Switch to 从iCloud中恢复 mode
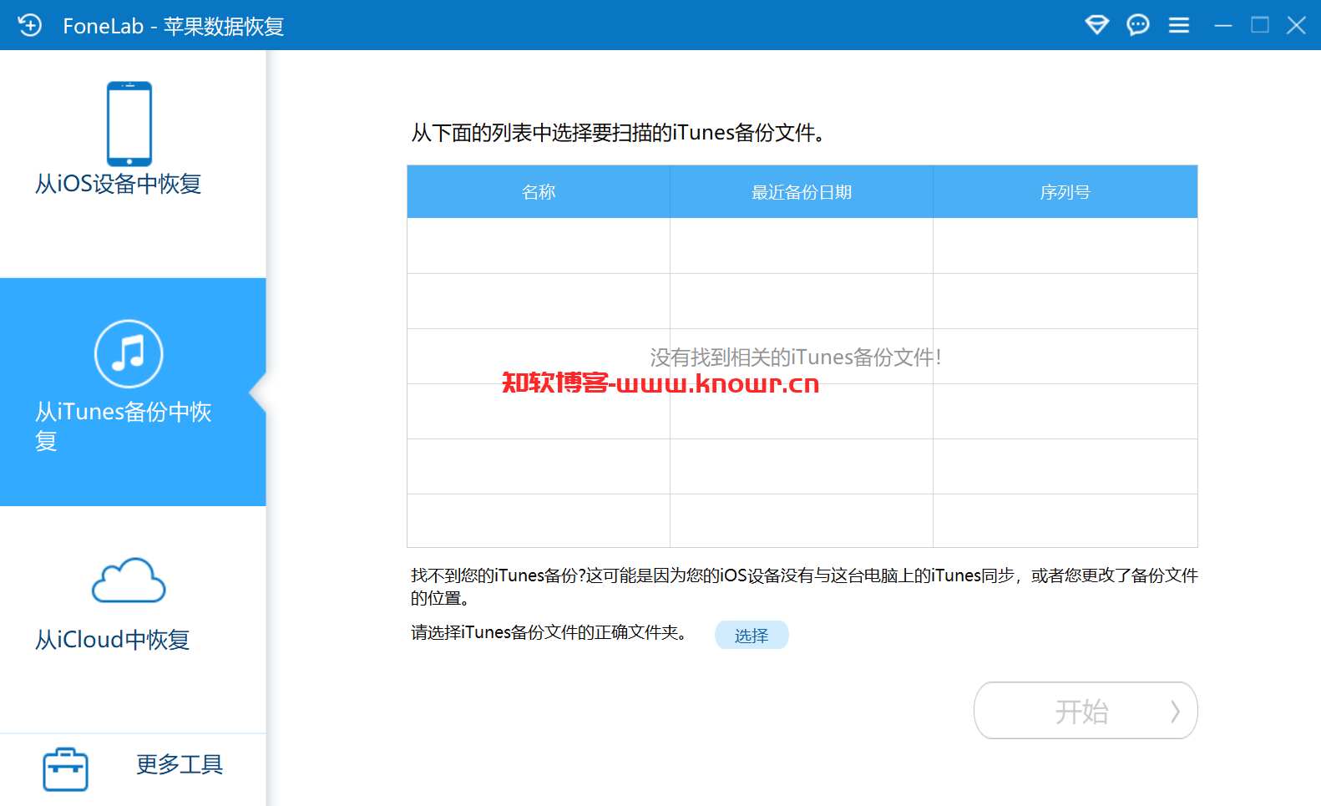 (133, 620)
